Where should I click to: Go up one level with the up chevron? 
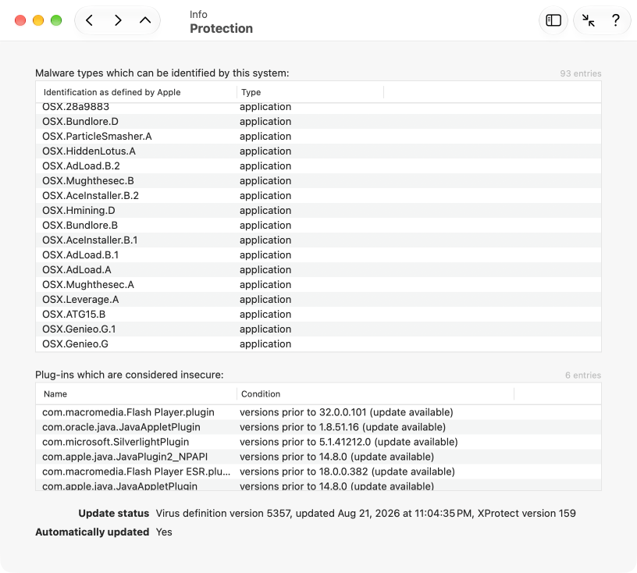(145, 20)
